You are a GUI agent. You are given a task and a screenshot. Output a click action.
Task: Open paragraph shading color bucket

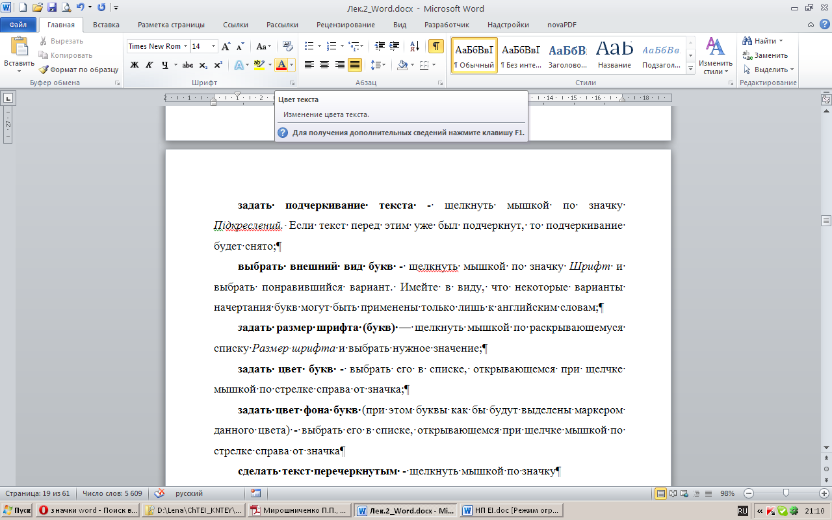click(402, 65)
